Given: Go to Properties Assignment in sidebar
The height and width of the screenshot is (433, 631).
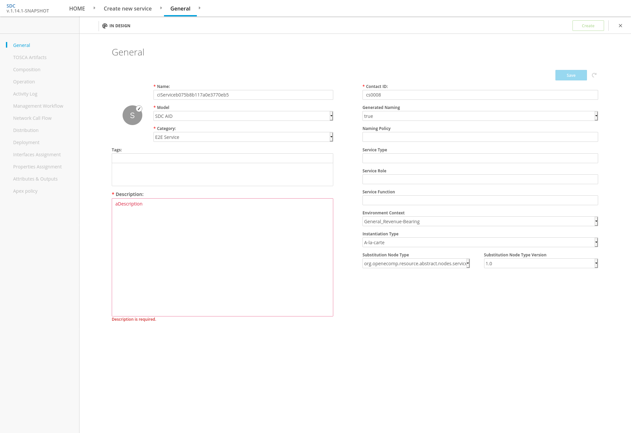Looking at the screenshot, I should click(37, 167).
